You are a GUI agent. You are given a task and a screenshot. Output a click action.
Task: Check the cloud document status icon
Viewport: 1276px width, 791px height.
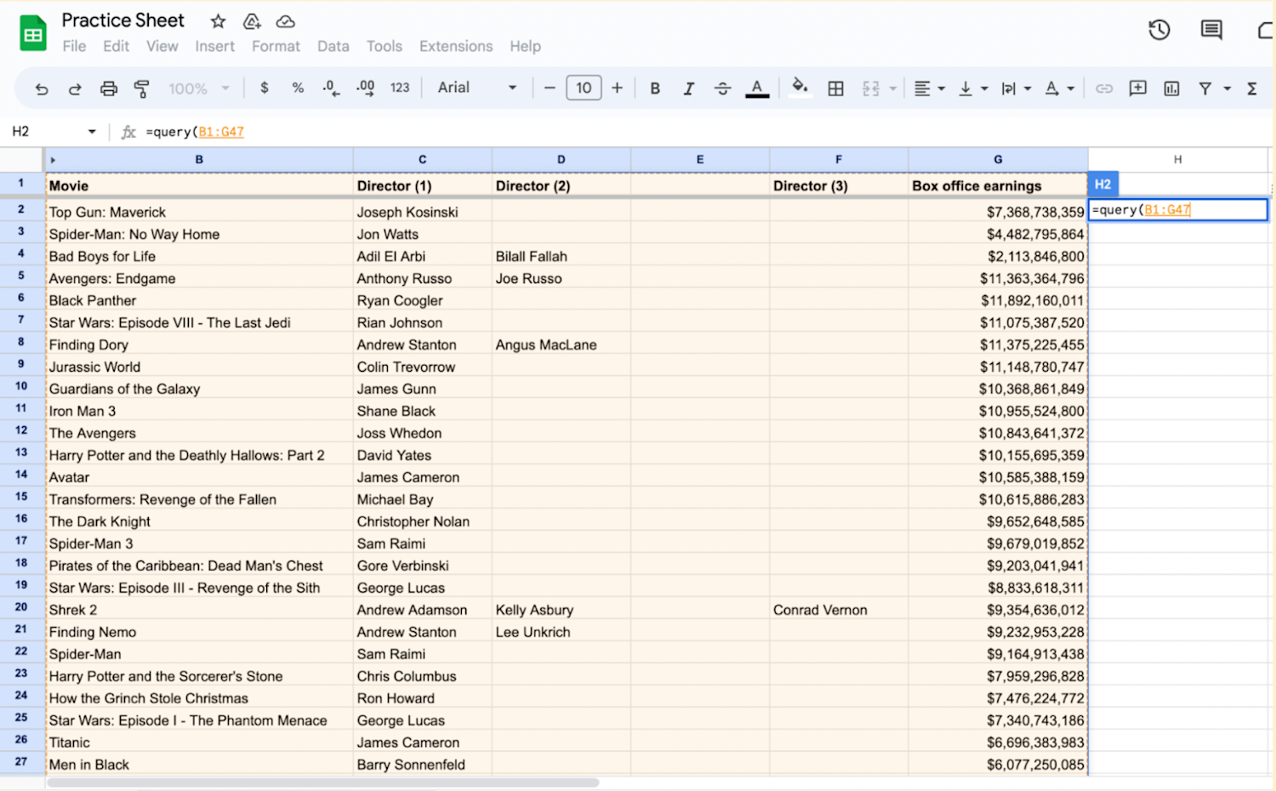pyautogui.click(x=286, y=21)
